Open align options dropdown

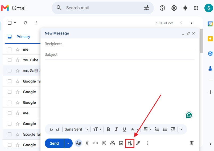pyautogui.click(x=147, y=129)
